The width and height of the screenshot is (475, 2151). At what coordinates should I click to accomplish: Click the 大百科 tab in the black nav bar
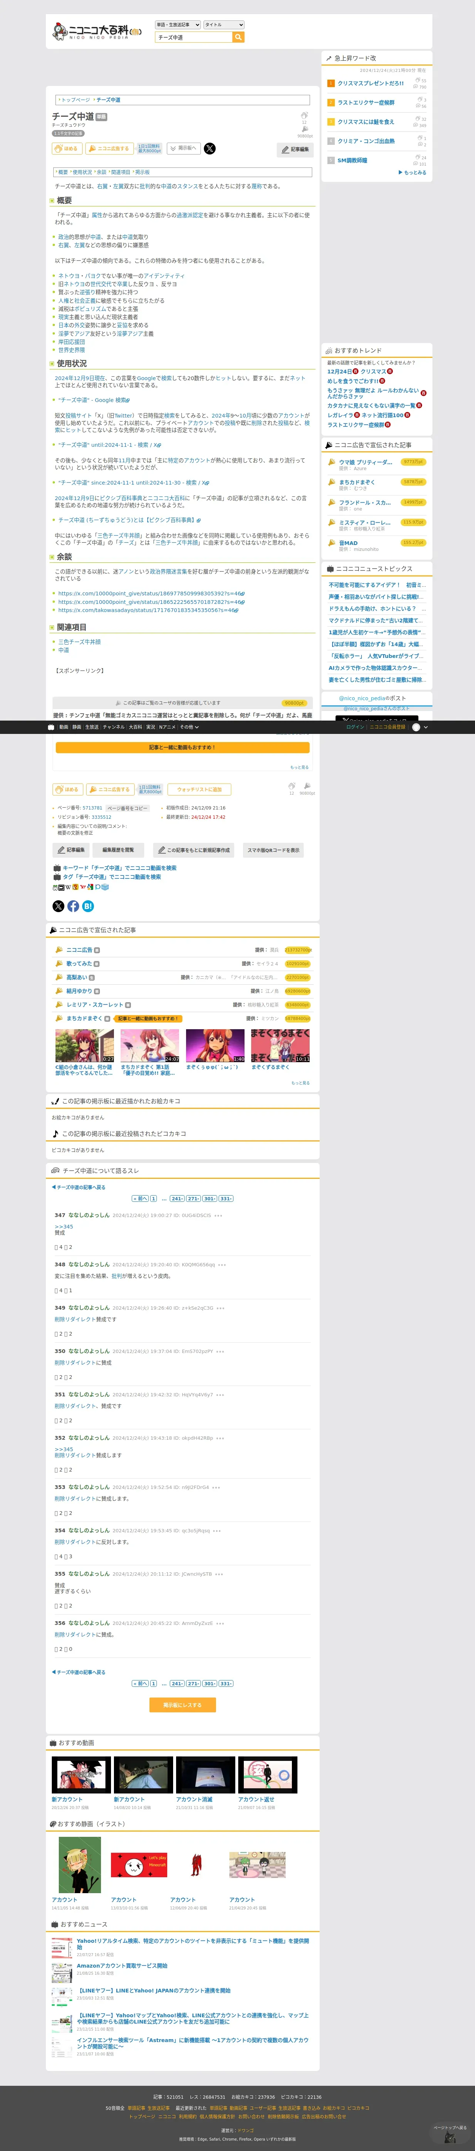(x=135, y=727)
